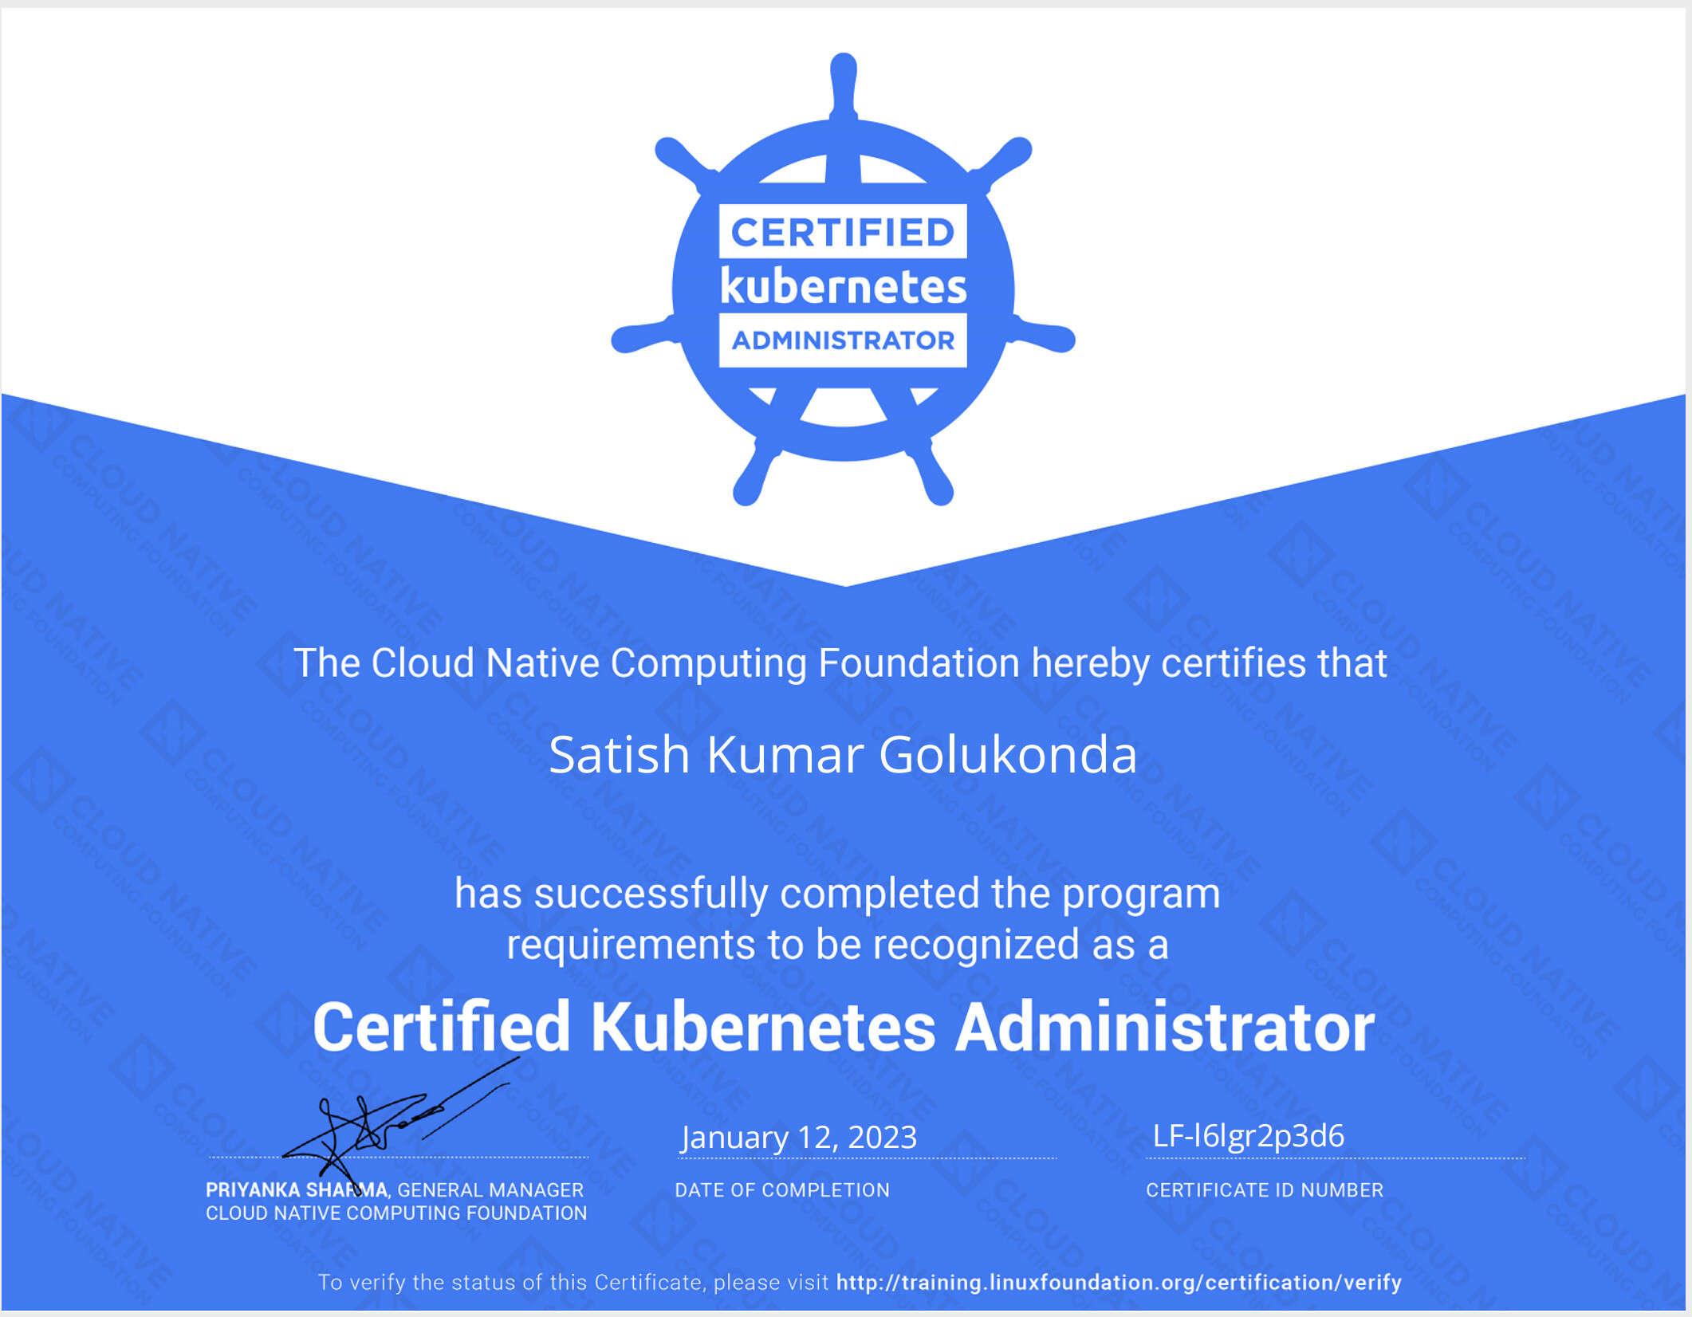Open the training.linuxfoundation.org verify link
The width and height of the screenshot is (1692, 1317).
pyautogui.click(x=1118, y=1283)
